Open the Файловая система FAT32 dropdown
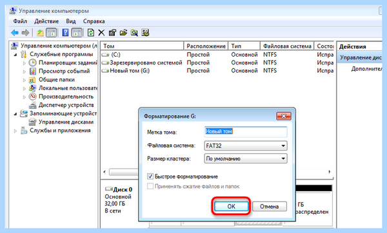This screenshot has width=387, height=233. click(x=246, y=145)
